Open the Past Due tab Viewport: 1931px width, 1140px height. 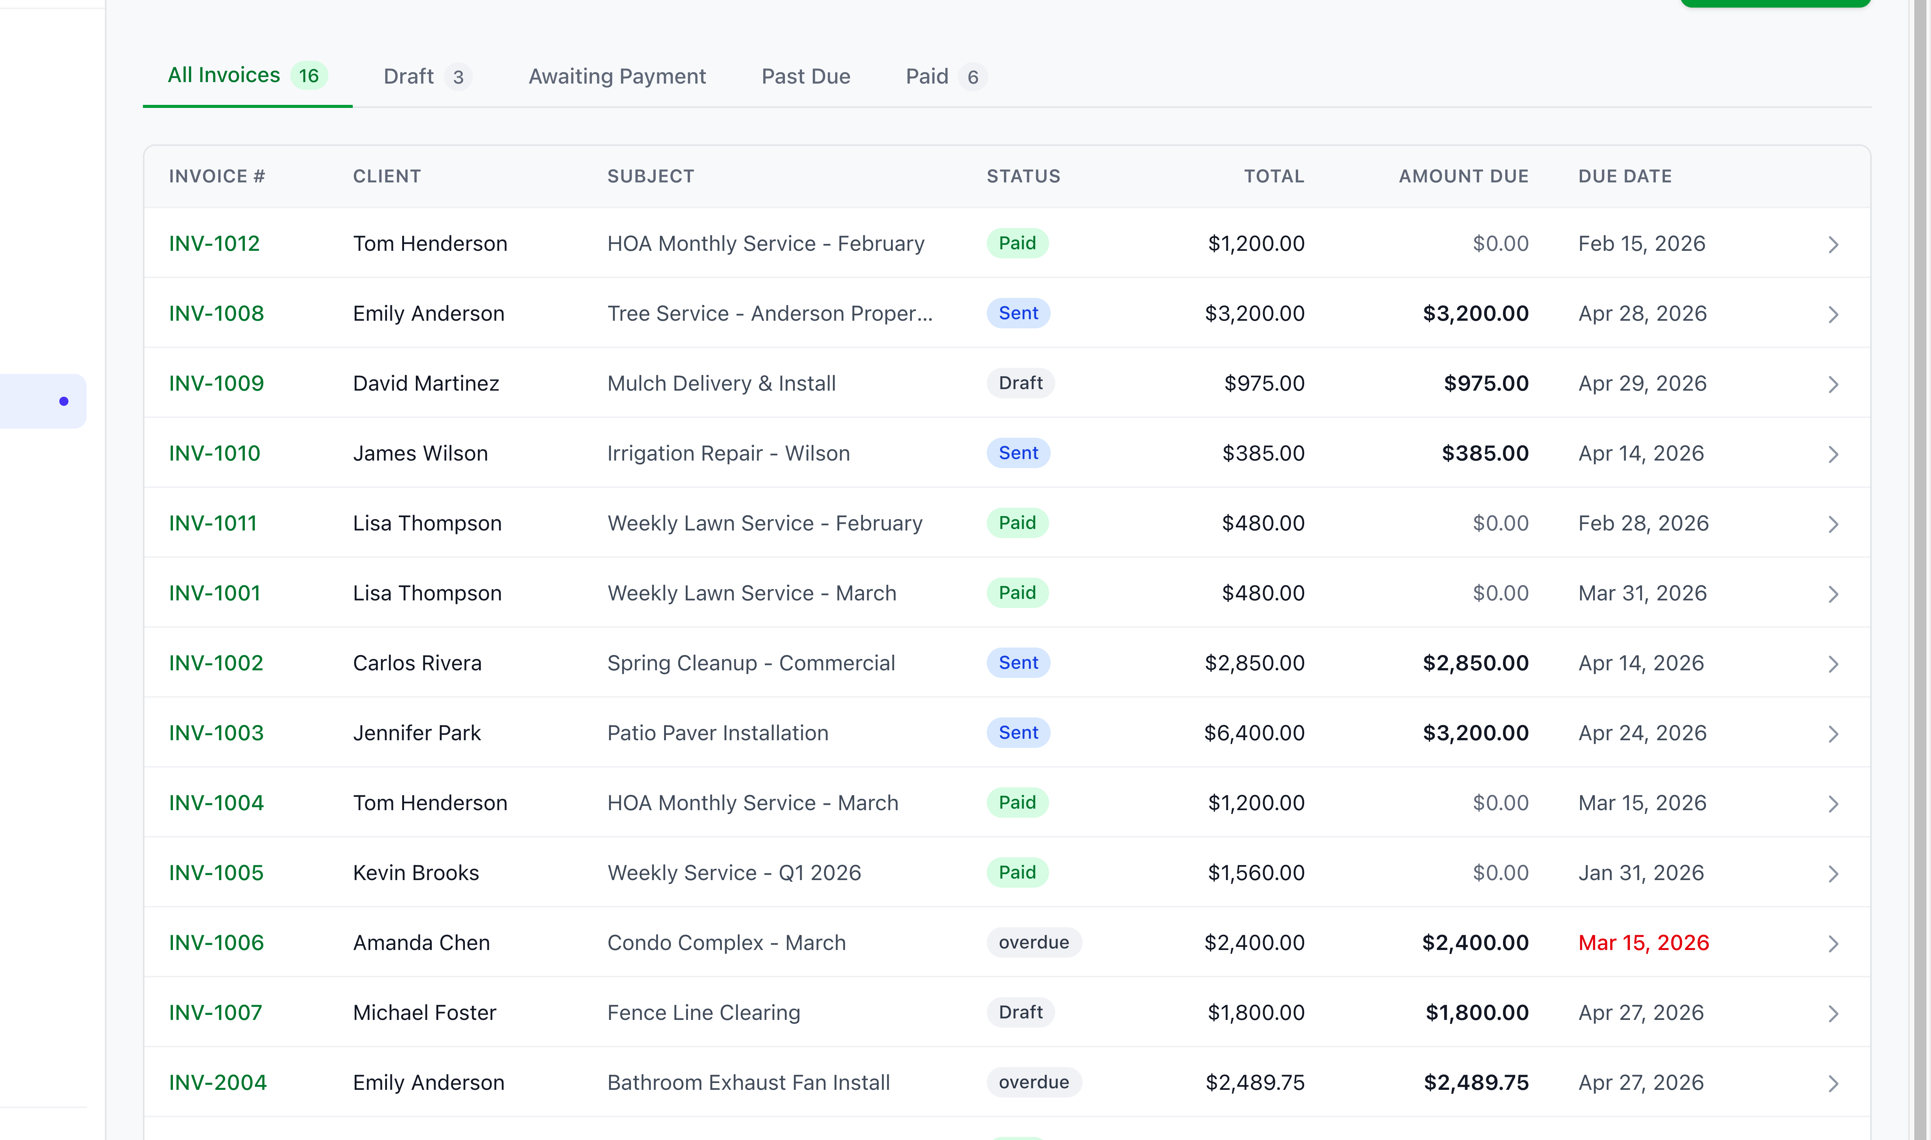coord(805,76)
